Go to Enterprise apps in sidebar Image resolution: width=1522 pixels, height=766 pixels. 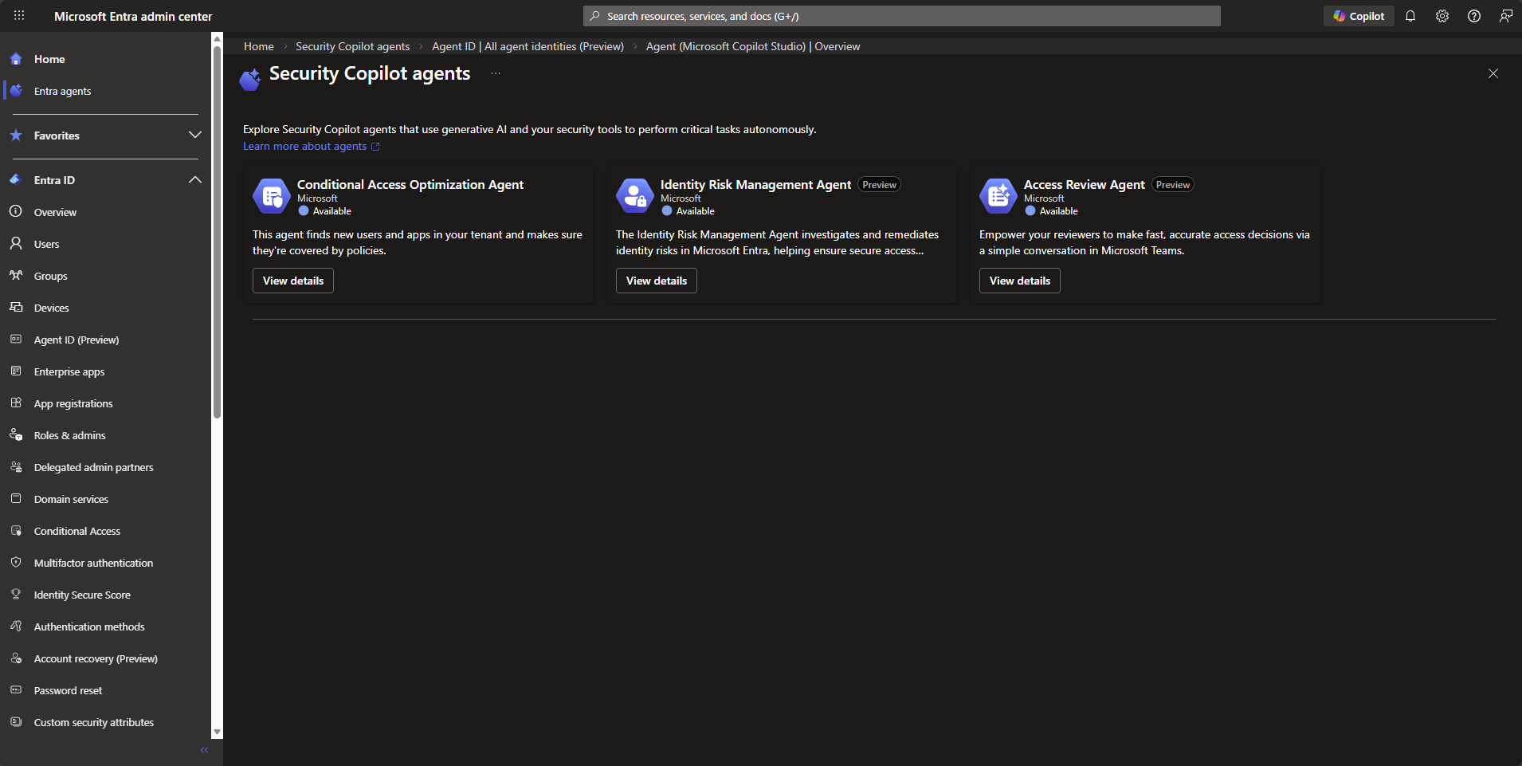coord(69,371)
